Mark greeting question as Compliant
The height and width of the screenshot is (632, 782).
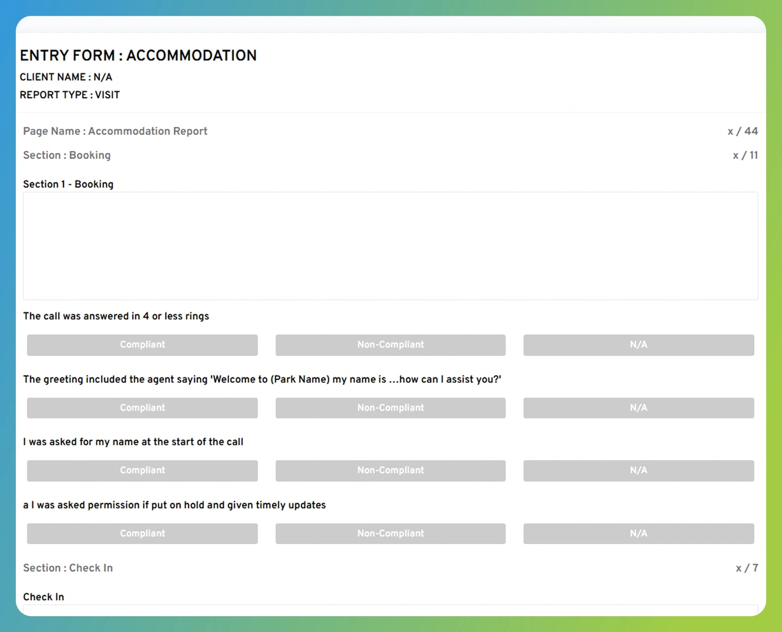tap(142, 408)
